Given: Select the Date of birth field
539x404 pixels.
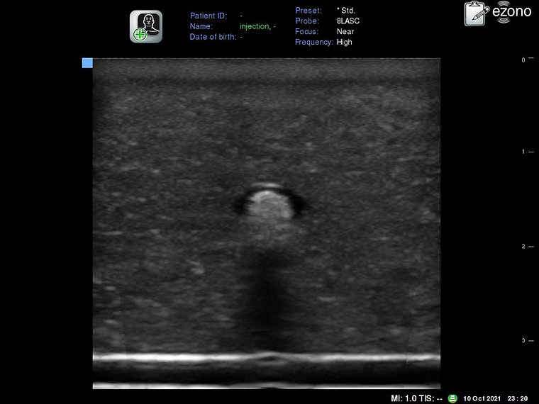Looking at the screenshot, I should 216,37.
